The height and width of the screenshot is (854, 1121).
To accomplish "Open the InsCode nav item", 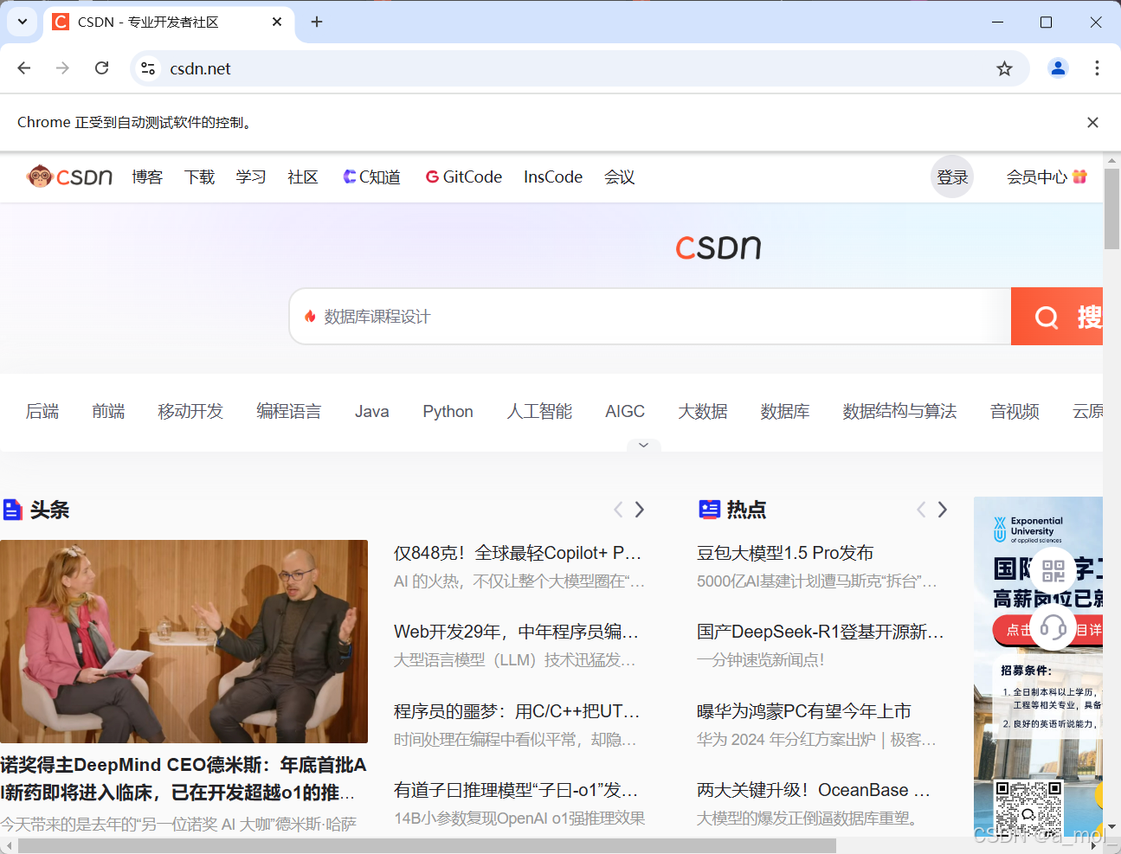I will (553, 177).
